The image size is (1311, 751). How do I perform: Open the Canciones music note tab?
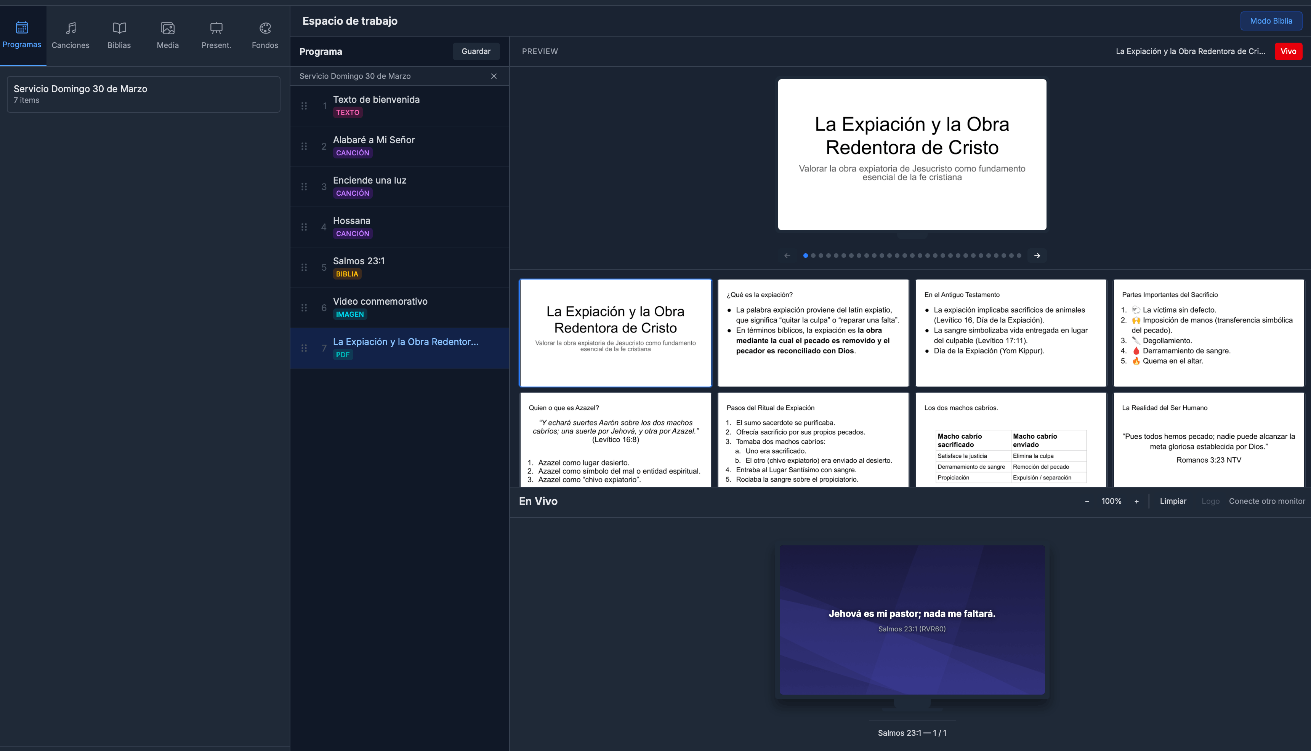70,35
